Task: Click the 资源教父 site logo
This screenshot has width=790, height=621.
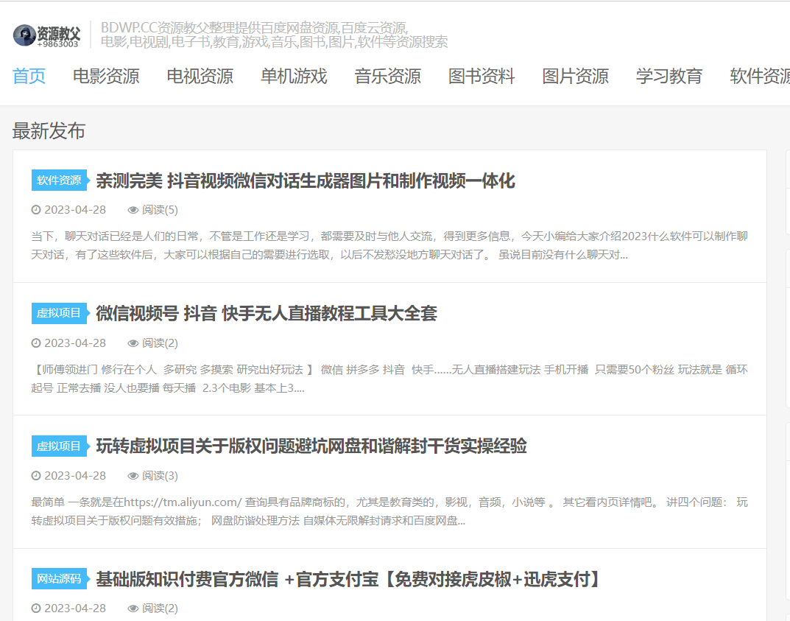Action: pos(46,35)
